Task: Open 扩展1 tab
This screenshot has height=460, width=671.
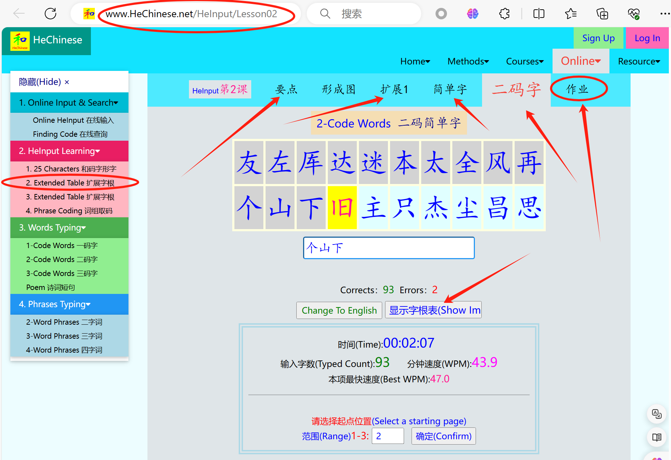Action: point(394,89)
